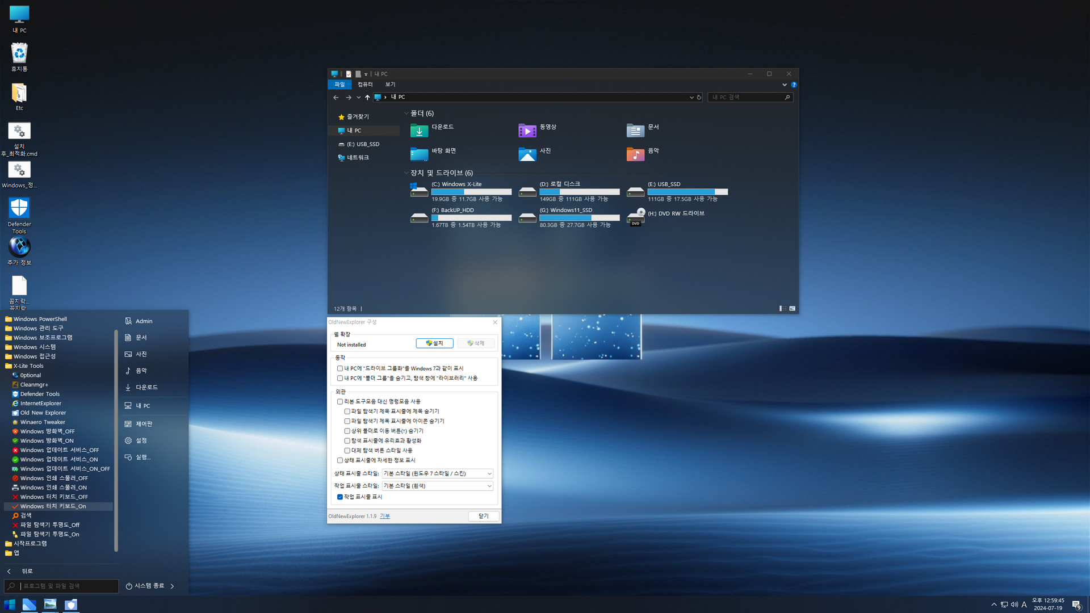Open the Downloads (다운로드) folder icon

419,131
